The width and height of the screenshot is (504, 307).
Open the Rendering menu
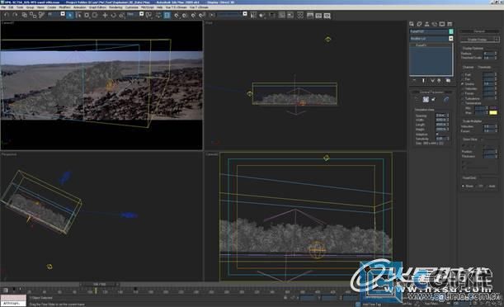click(x=115, y=7)
